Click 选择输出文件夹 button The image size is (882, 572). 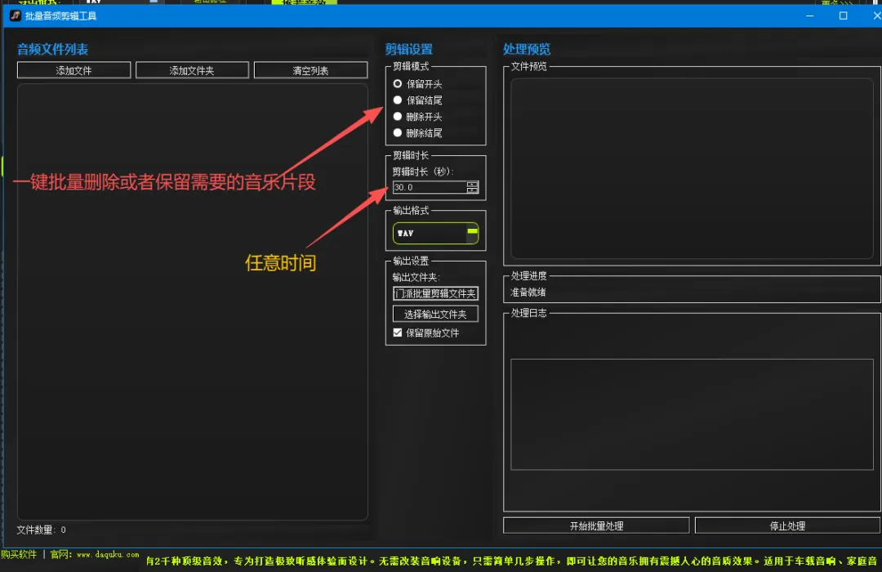pyautogui.click(x=435, y=314)
